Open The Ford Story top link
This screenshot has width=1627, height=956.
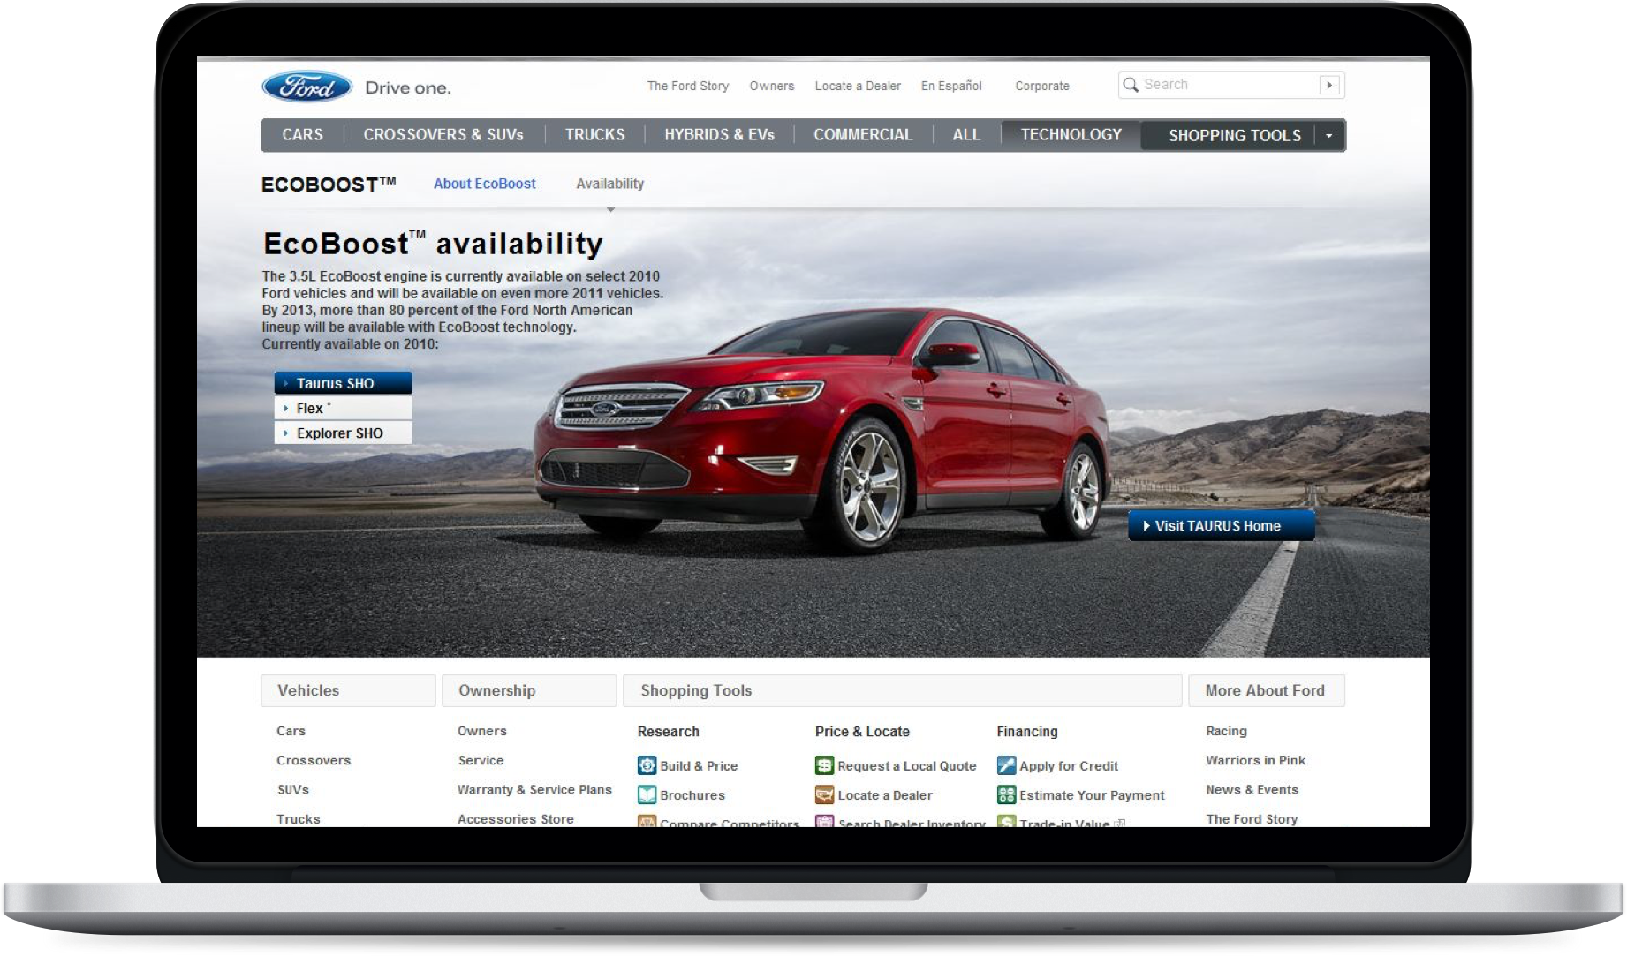tap(687, 86)
